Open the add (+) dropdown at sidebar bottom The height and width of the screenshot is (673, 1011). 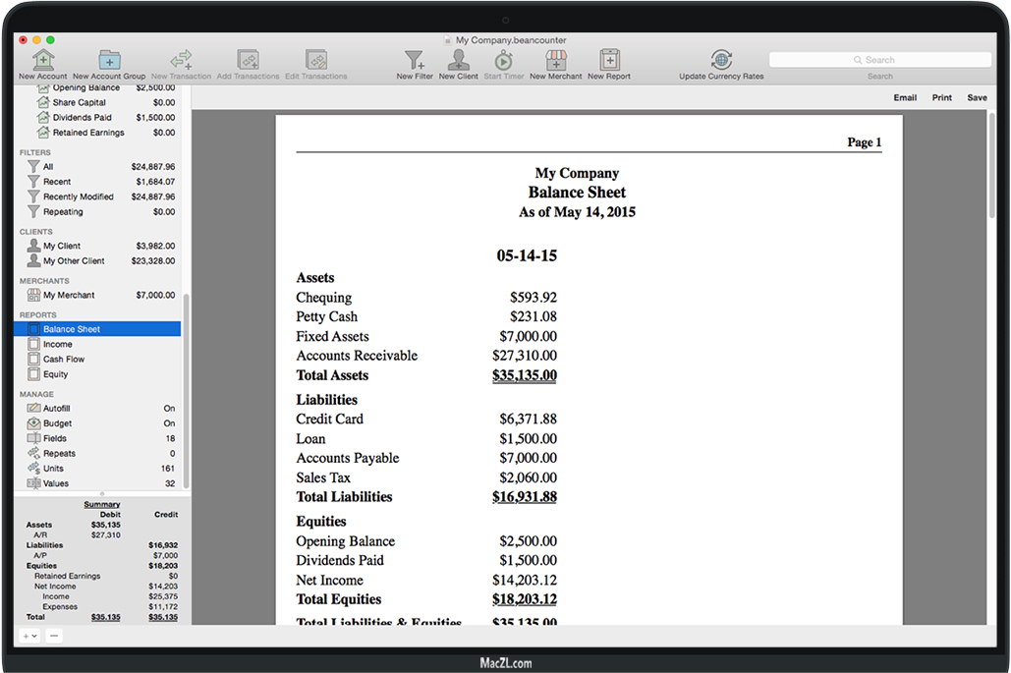pos(28,636)
